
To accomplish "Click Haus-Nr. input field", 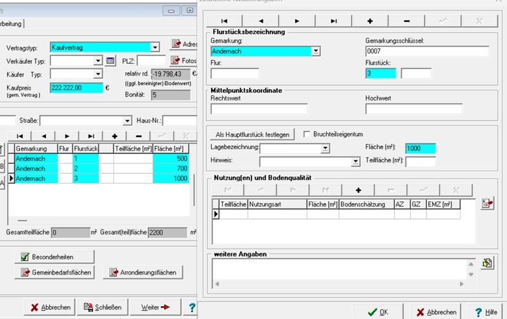I will [180, 121].
